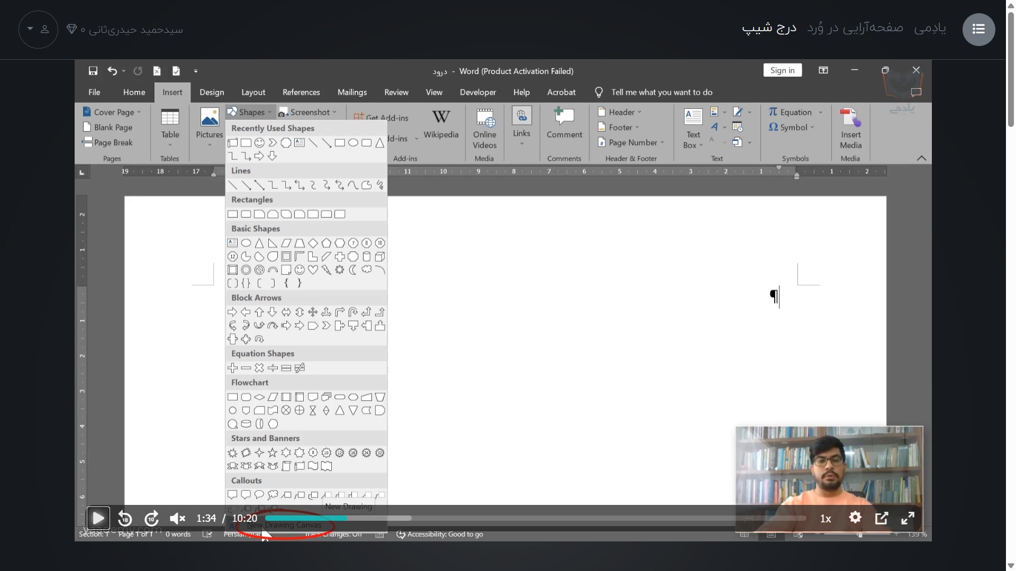Image resolution: width=1016 pixels, height=571 pixels.
Task: Insert a Wikipedia article
Action: point(441,127)
